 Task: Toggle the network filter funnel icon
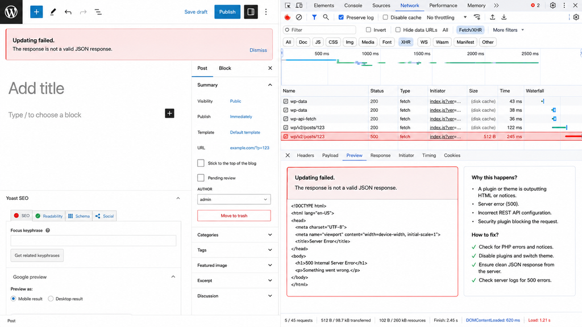(314, 17)
